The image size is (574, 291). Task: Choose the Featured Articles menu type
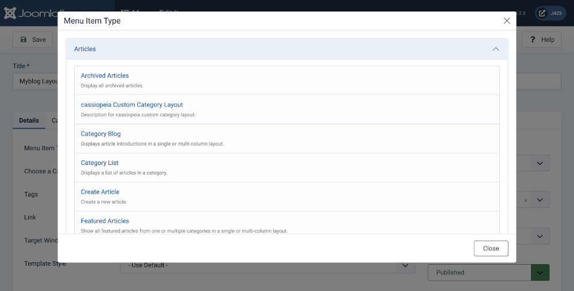coord(104,221)
